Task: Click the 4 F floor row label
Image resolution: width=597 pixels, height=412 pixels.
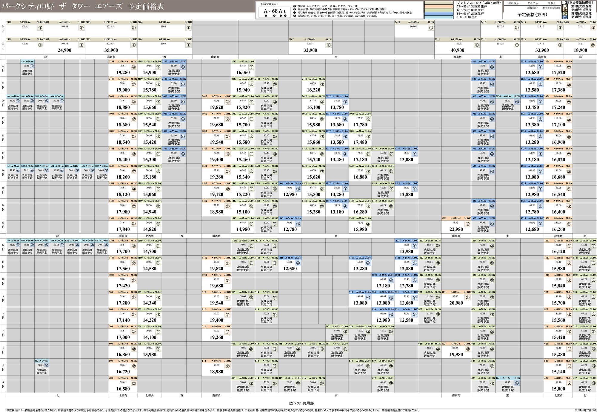Action: coord(3,385)
